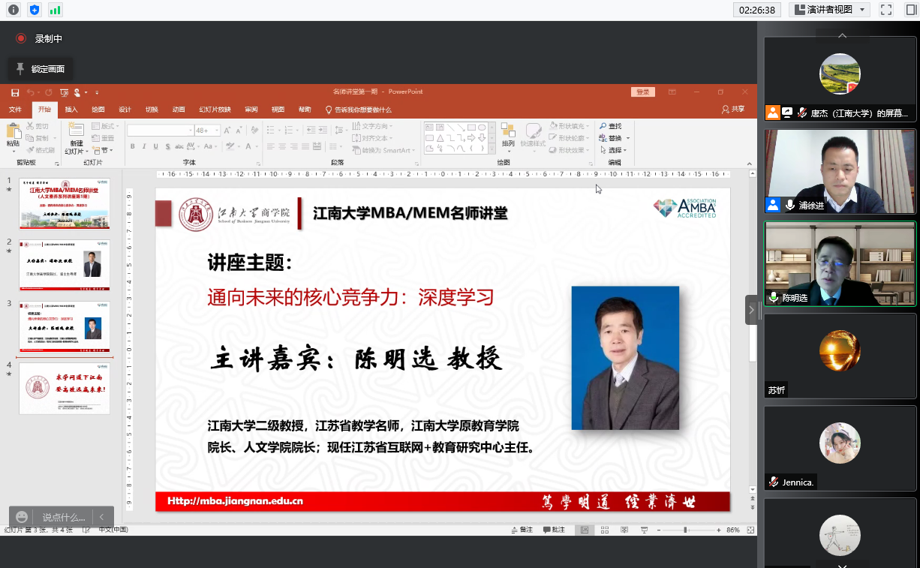
Task: Check the green network signal icon
Action: pyautogui.click(x=55, y=10)
